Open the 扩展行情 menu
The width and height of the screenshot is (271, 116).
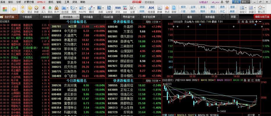[x=29, y=2]
